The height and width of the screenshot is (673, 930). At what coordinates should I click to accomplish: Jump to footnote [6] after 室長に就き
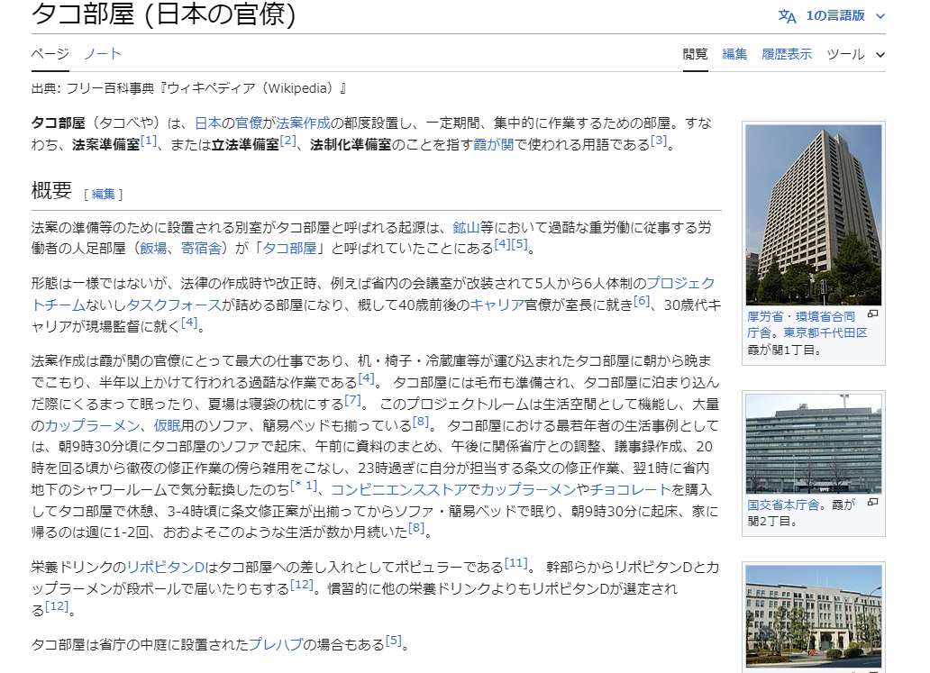pyautogui.click(x=641, y=301)
